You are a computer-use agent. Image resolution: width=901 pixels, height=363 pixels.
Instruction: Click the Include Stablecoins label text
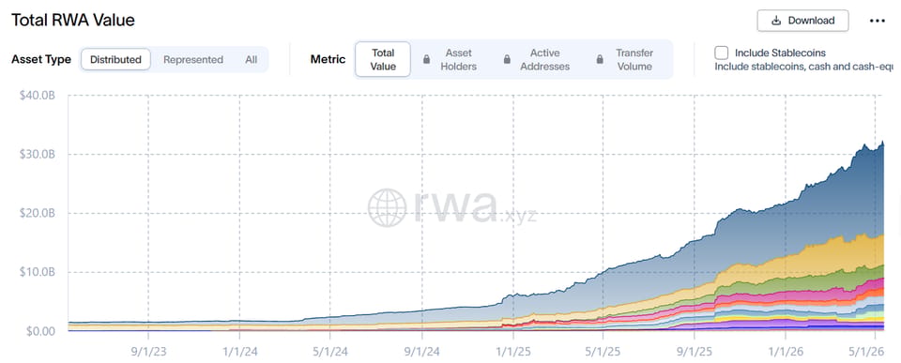tap(780, 53)
